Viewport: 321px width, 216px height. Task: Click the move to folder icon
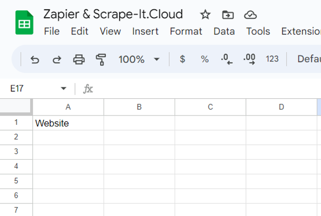228,14
